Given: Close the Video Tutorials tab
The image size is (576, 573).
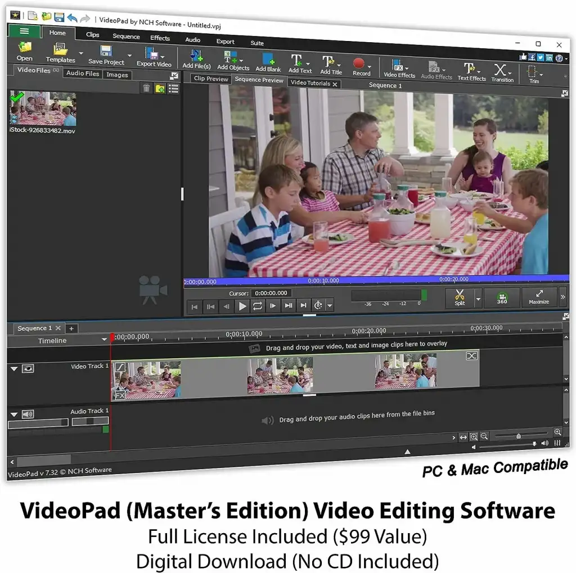Looking at the screenshot, I should (335, 84).
